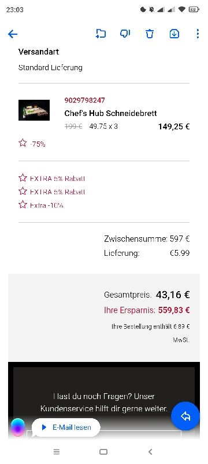This screenshot has height=464, width=208.
Task: Open the Chef's Hub Schneidebrett product thumbnail
Action: [x=34, y=110]
